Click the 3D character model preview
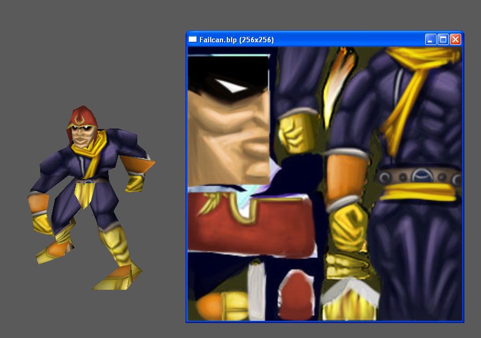This screenshot has width=481, height=338. (91, 198)
